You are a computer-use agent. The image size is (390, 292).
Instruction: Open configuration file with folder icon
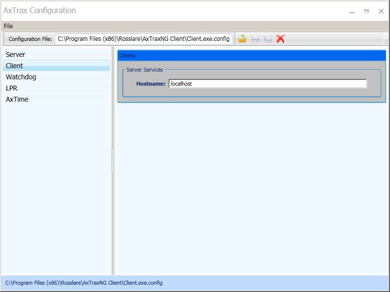coord(242,39)
